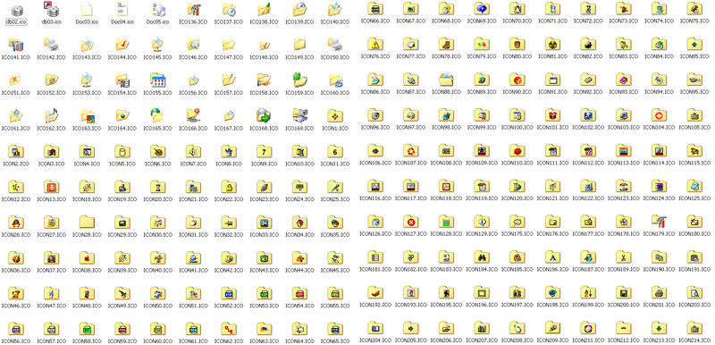Click the 'ICO163.ICO' file name

(x=87, y=129)
